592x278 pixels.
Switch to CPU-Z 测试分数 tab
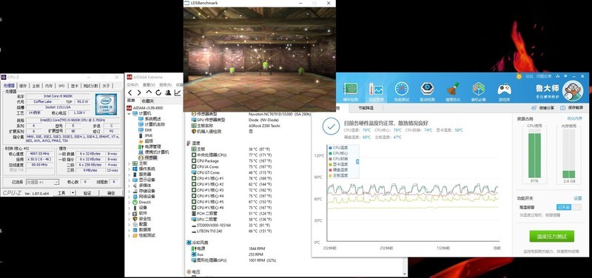(x=90, y=86)
